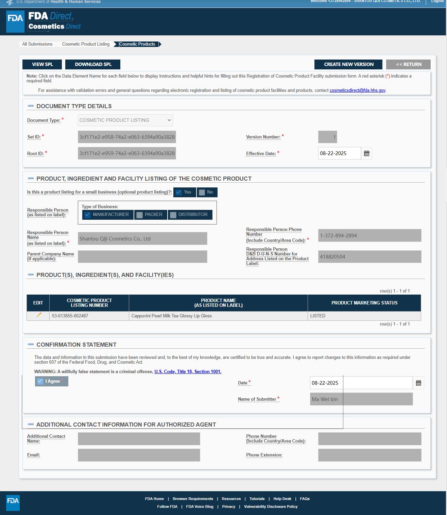Screen dimensions: 447x515
Task: Collapse Product(s), Ingredient(s), and Facility(ies) section
Action: pyautogui.click(x=31, y=275)
